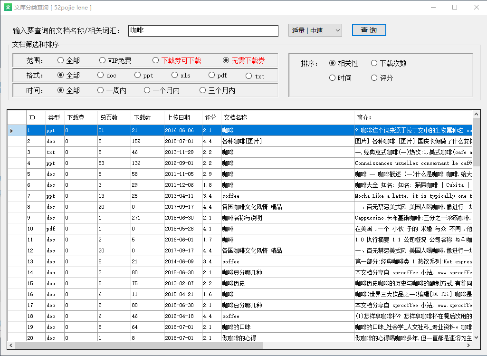Screen dimensions: 487x356
Task: Click the 类型 column header
Action: pyautogui.click(x=55, y=117)
